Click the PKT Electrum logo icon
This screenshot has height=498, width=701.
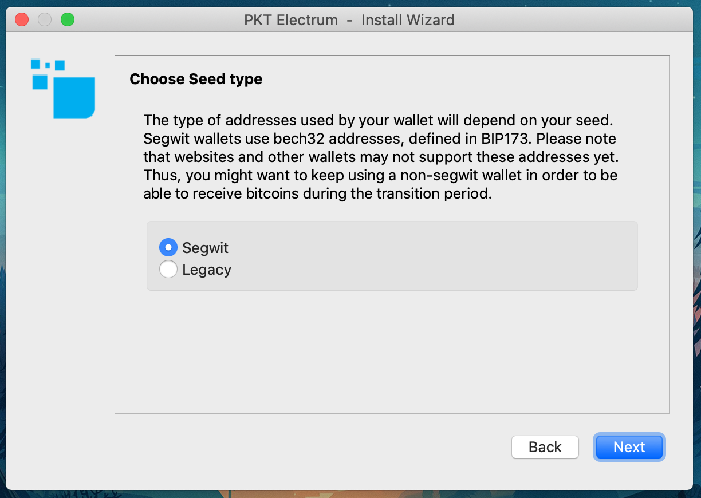pyautogui.click(x=63, y=89)
